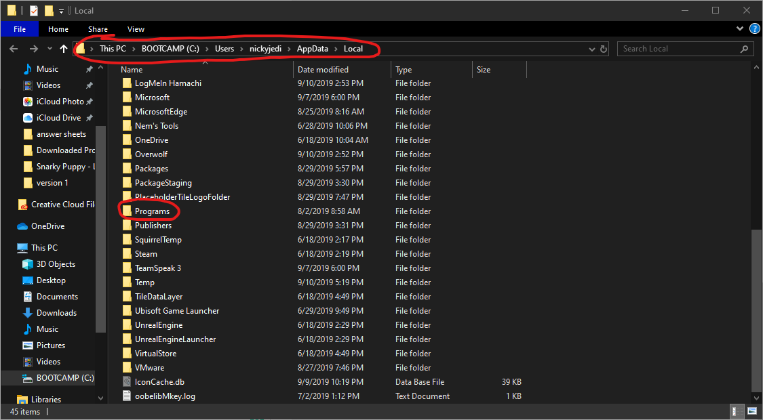Go up one folder level
Screen dimensions: 763x420
(x=64, y=49)
